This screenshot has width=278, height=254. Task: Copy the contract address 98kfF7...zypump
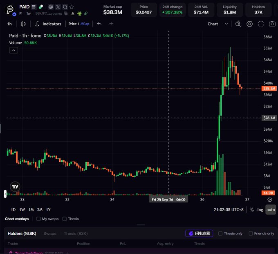point(66,13)
